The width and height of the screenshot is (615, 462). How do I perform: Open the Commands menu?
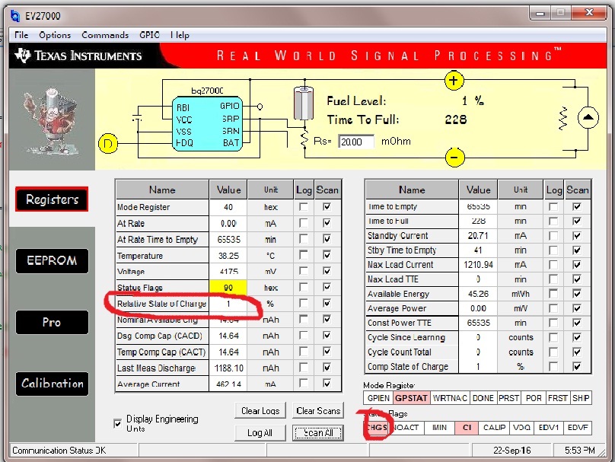click(x=105, y=35)
